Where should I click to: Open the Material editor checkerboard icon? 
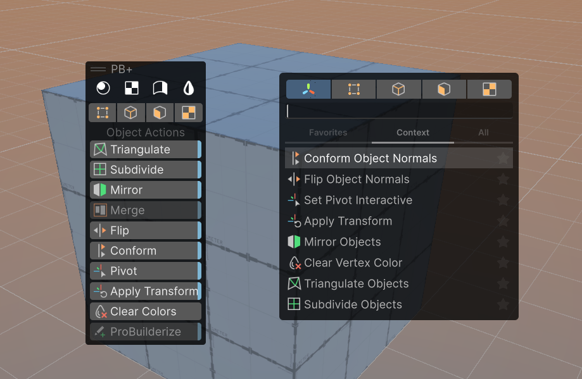131,88
